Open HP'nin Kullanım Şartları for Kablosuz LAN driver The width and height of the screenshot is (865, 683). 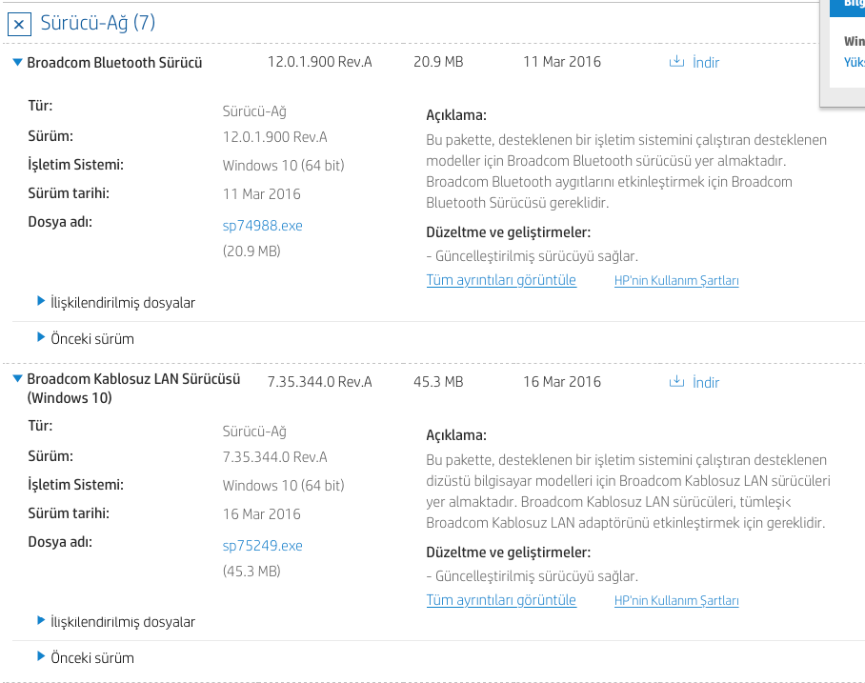click(x=676, y=601)
